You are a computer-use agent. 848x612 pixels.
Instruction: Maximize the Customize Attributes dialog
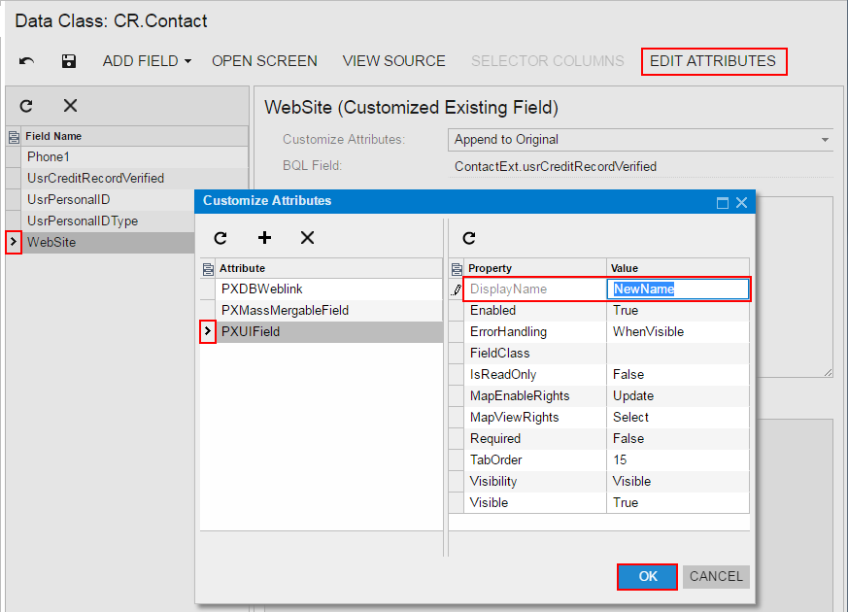click(722, 202)
